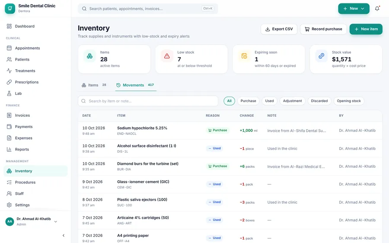Image resolution: width=389 pixels, height=243 pixels.
Task: Click the +6 packs change value
Action: pyautogui.click(x=247, y=166)
